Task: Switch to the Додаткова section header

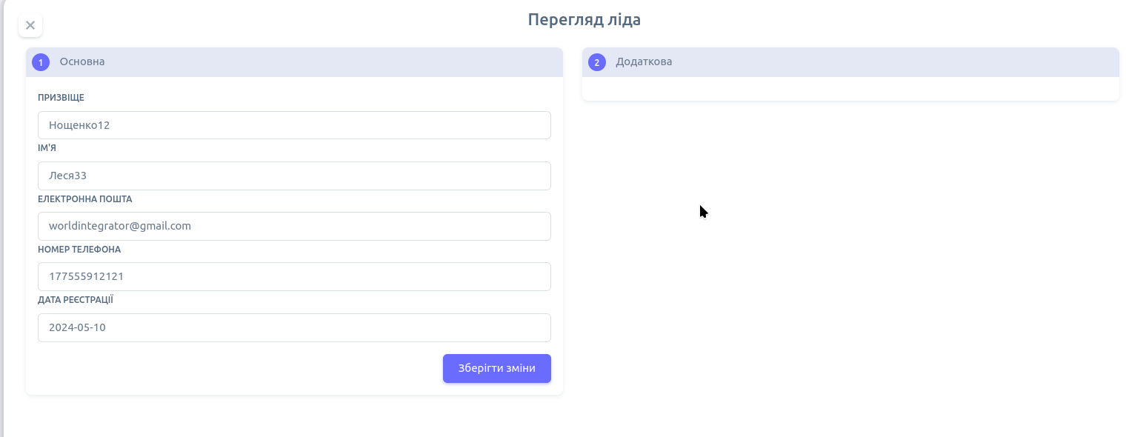Action: pyautogui.click(x=644, y=61)
